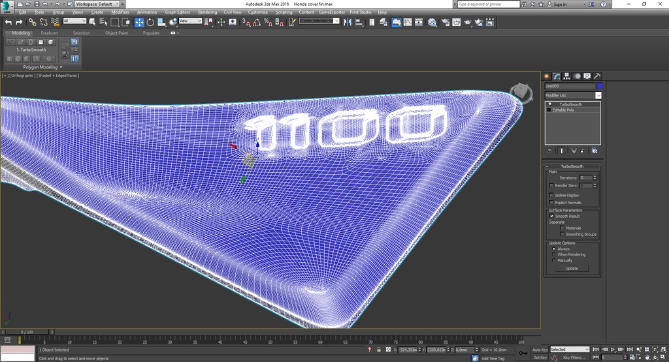Open the Modifier List dropdown
This screenshot has width=669, height=362.
(573, 95)
